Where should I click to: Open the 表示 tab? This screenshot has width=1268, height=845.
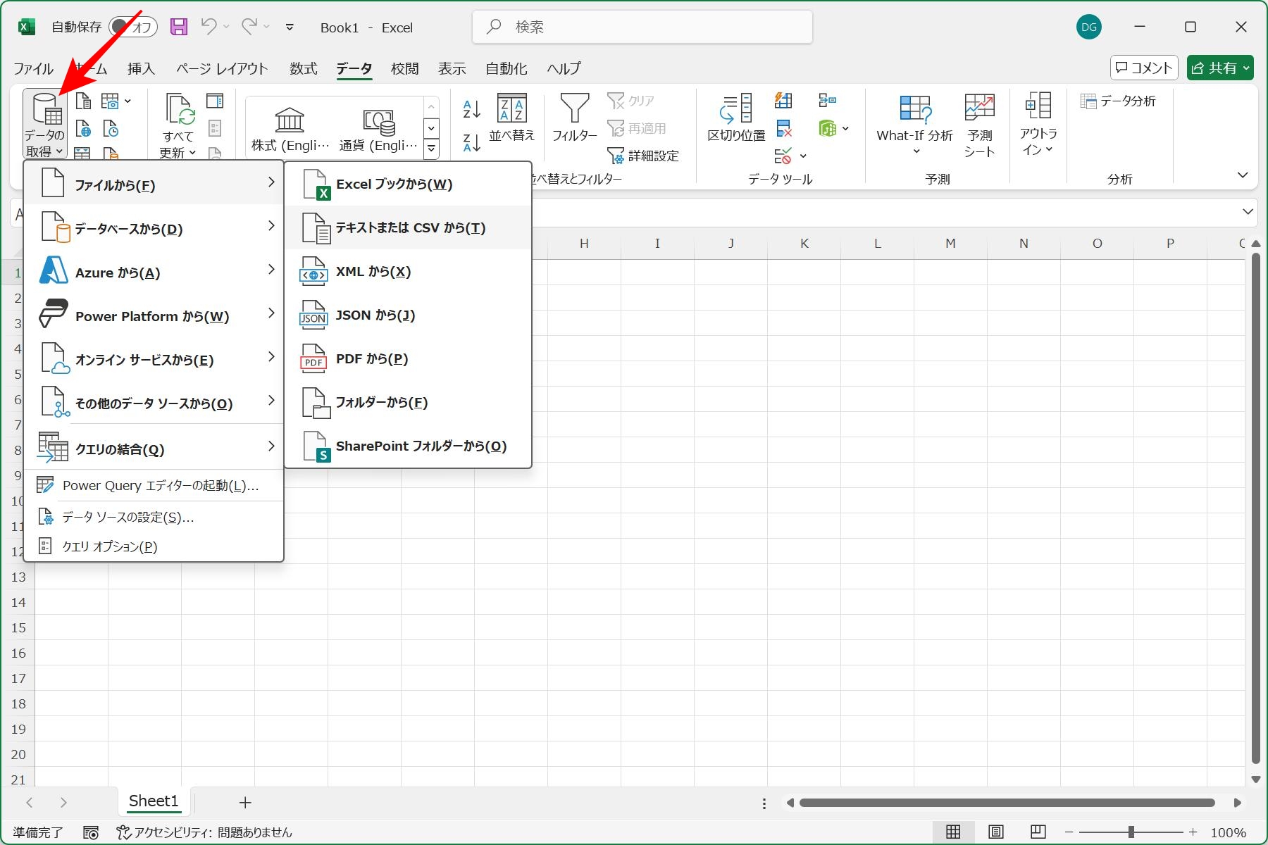(452, 68)
